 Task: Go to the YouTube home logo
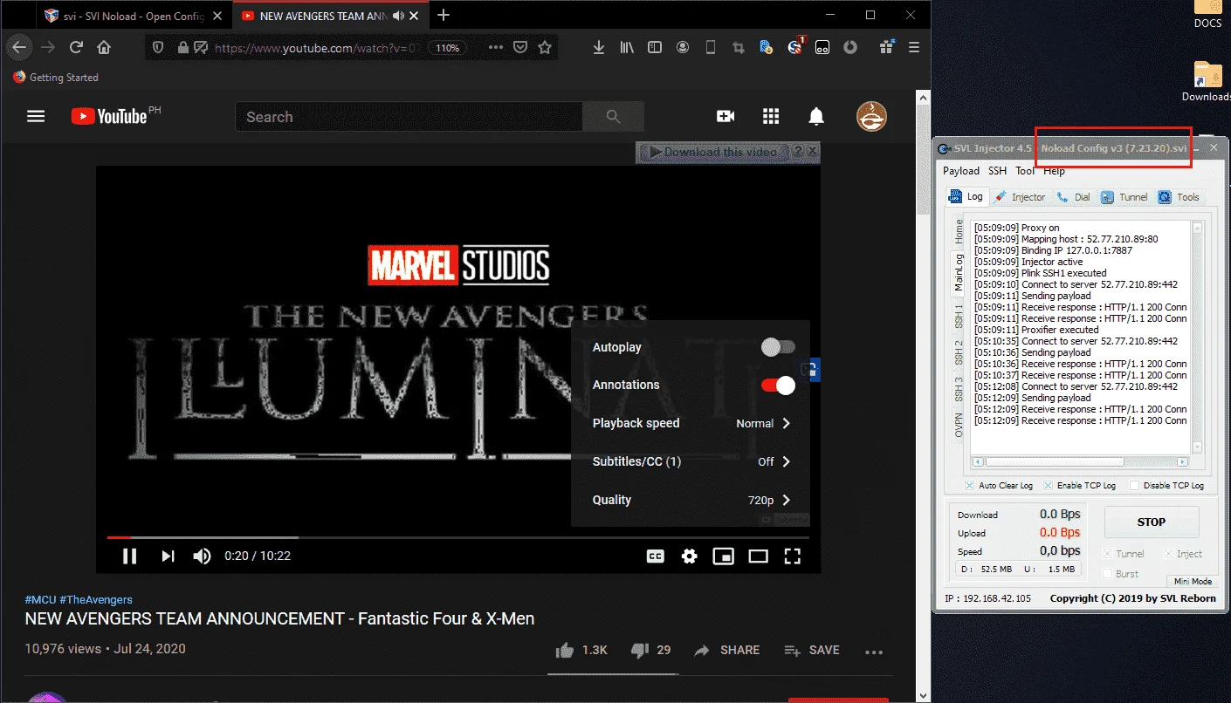(109, 116)
